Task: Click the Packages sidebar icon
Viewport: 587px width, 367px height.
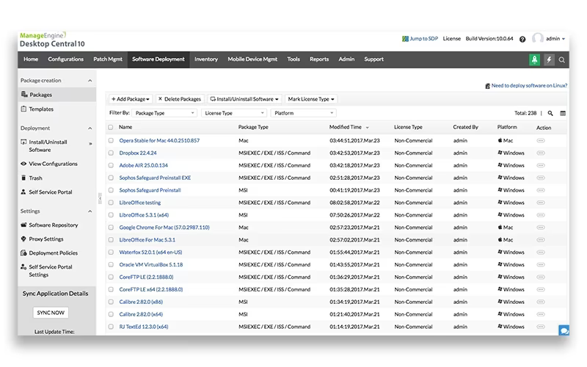Action: tap(24, 95)
